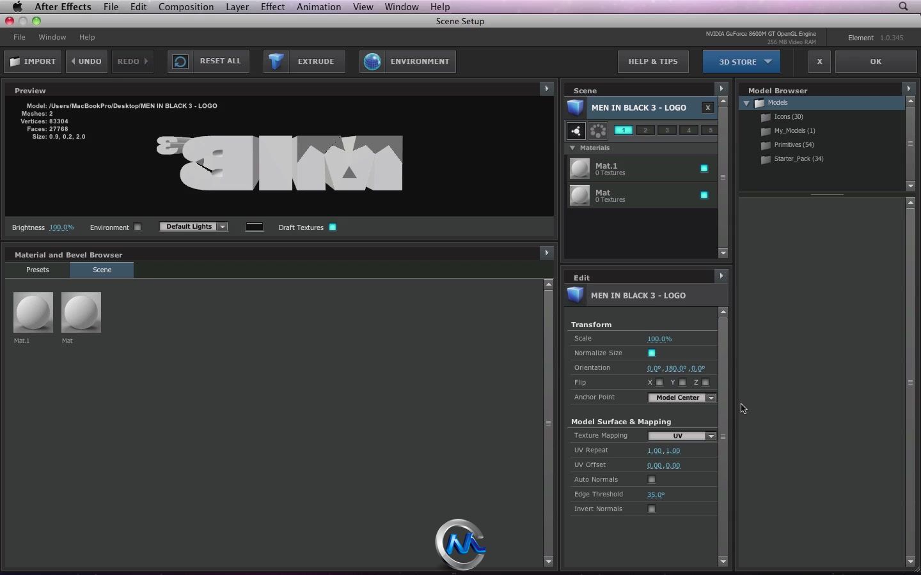The height and width of the screenshot is (575, 921).
Task: Select group 2 button in Scene
Action: pyautogui.click(x=645, y=130)
